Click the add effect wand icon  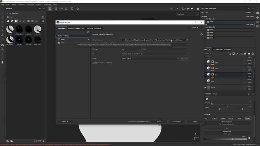[230, 54]
